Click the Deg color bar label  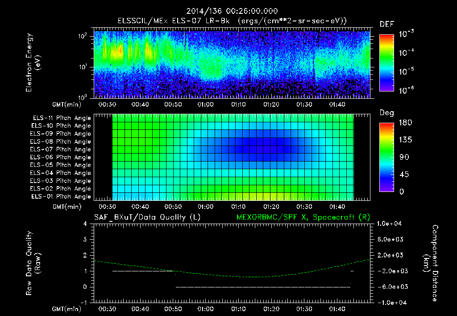387,113
